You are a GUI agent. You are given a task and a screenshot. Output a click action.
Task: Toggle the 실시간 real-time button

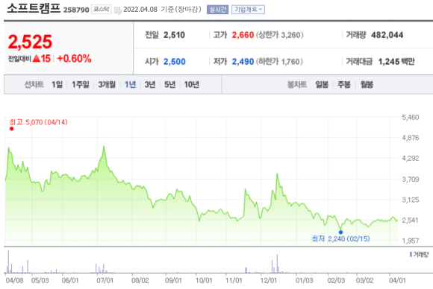[x=217, y=10]
